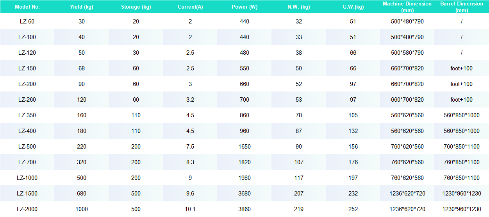Click the LZ-350 net weight value 78

pos(299,115)
